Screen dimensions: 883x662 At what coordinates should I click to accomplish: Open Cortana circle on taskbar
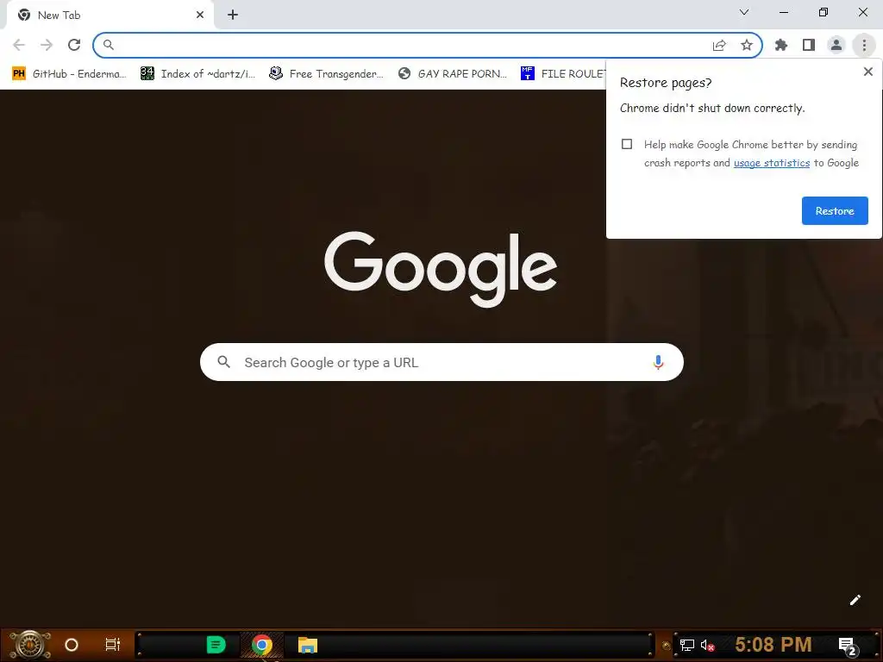(x=72, y=645)
